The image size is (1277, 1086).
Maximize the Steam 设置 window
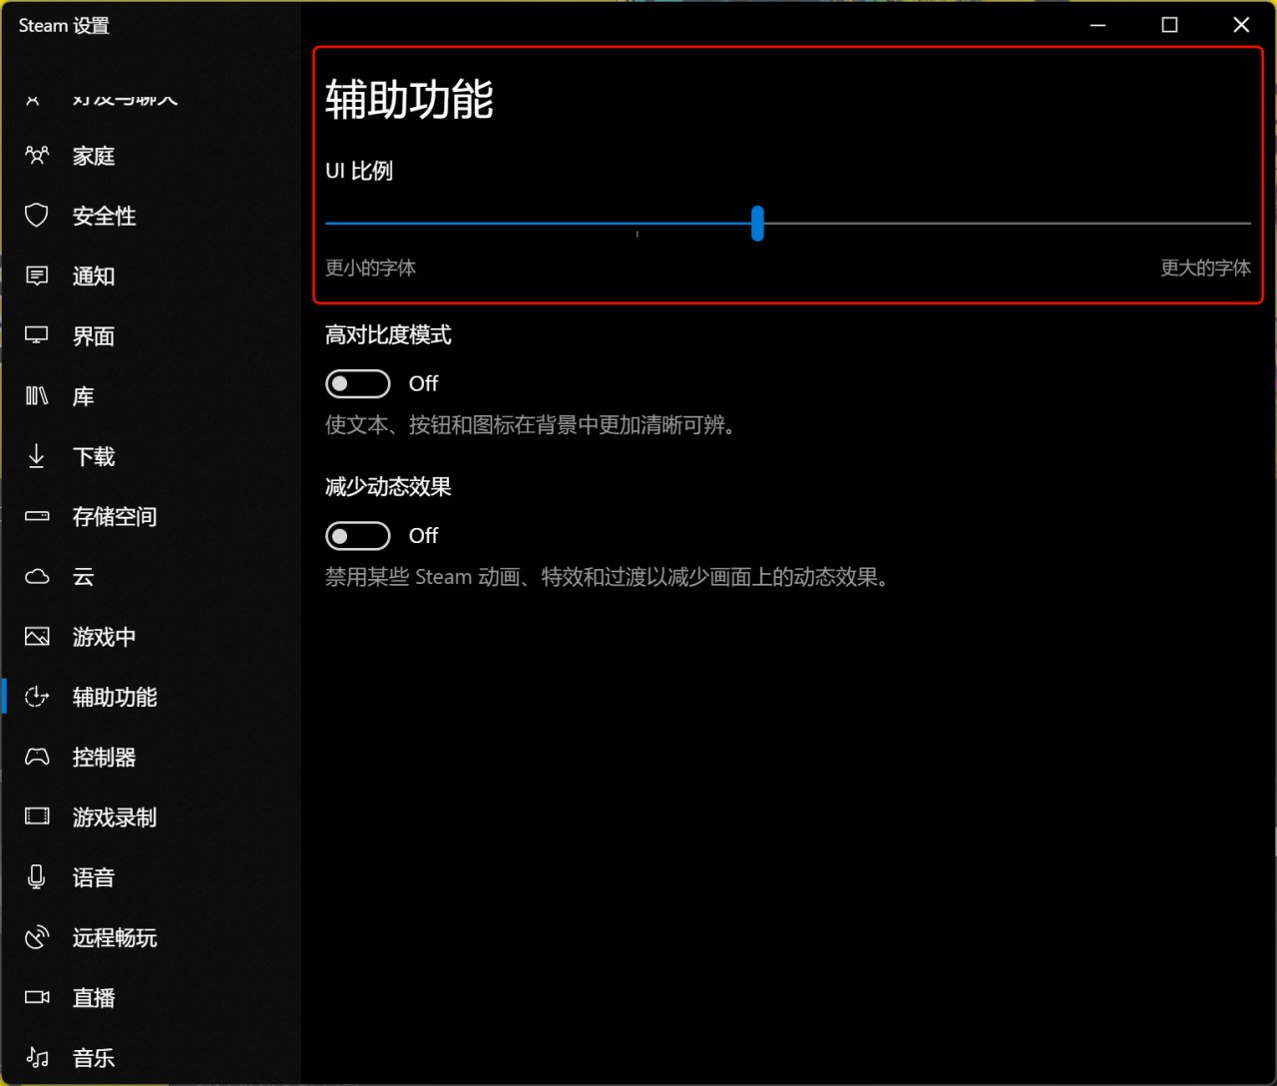pyautogui.click(x=1170, y=25)
